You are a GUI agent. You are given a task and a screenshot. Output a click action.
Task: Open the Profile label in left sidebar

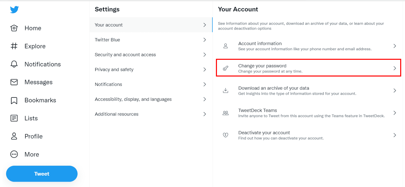click(x=33, y=136)
